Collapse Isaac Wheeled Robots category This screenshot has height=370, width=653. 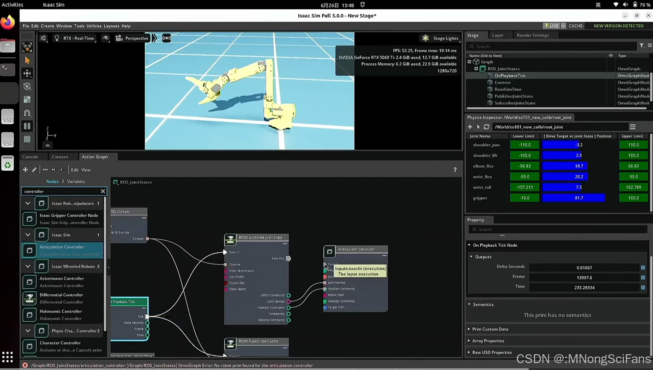click(x=28, y=267)
